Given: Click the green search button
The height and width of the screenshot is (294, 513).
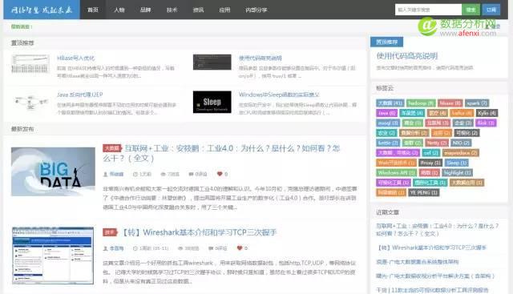Looking at the screenshot, I should [x=471, y=10].
